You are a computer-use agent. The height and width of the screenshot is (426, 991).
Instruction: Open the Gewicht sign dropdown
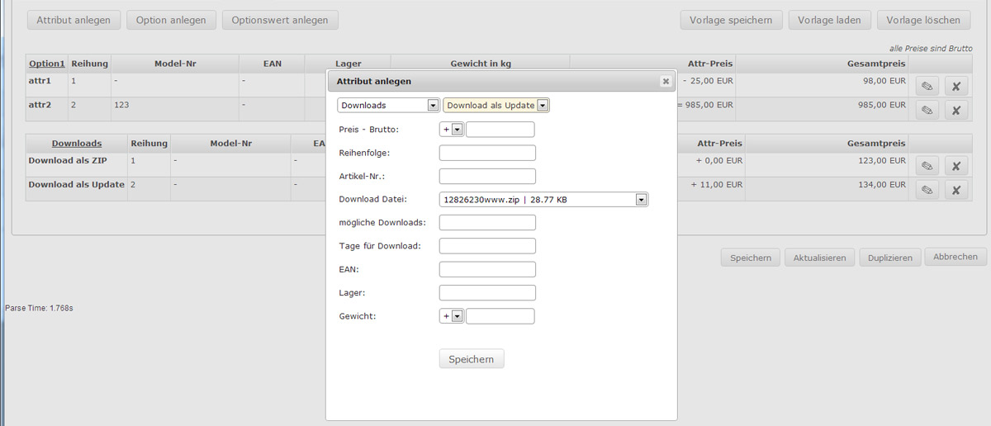(456, 316)
